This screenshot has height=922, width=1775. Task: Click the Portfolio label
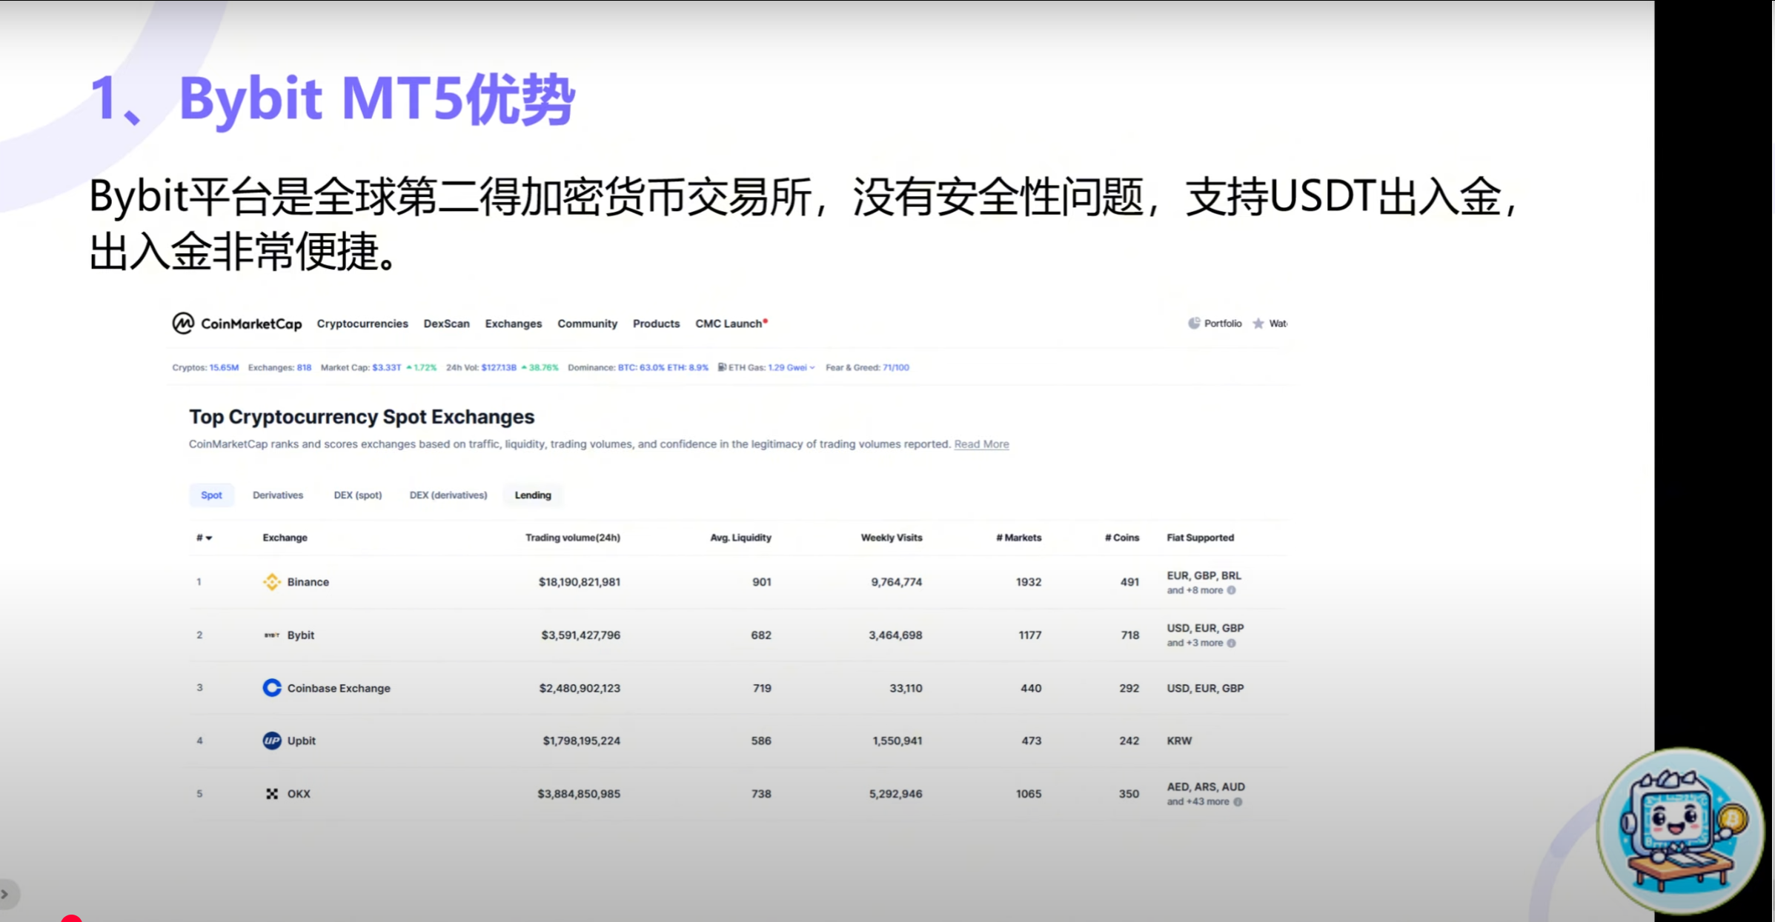[1223, 324]
